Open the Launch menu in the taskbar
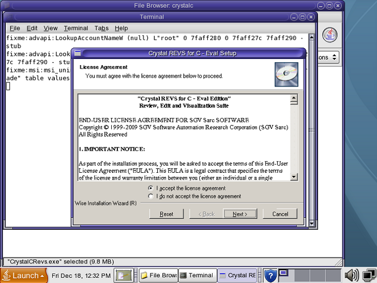Image resolution: width=377 pixels, height=283 pixels. click(24, 276)
